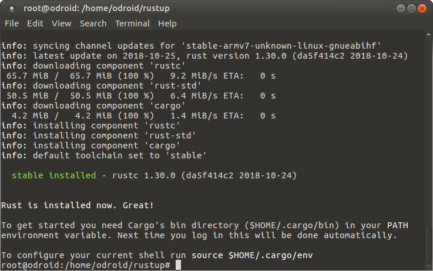Click window title 'root@odroid: /home/odroid/rustup'
The image size is (433, 271).
(x=96, y=9)
